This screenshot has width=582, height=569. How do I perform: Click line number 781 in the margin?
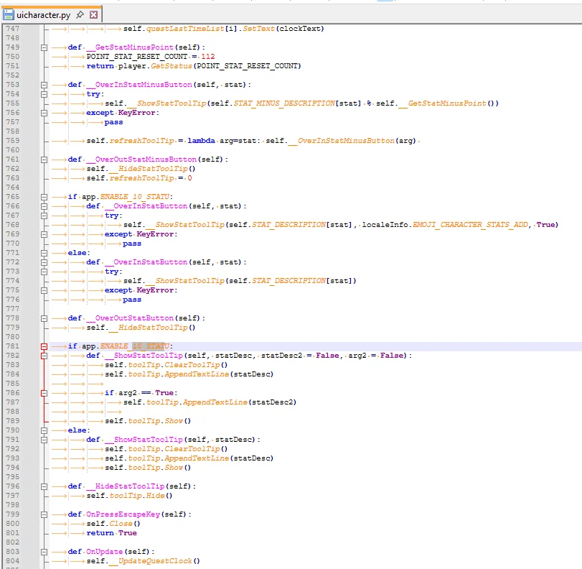pyautogui.click(x=12, y=346)
